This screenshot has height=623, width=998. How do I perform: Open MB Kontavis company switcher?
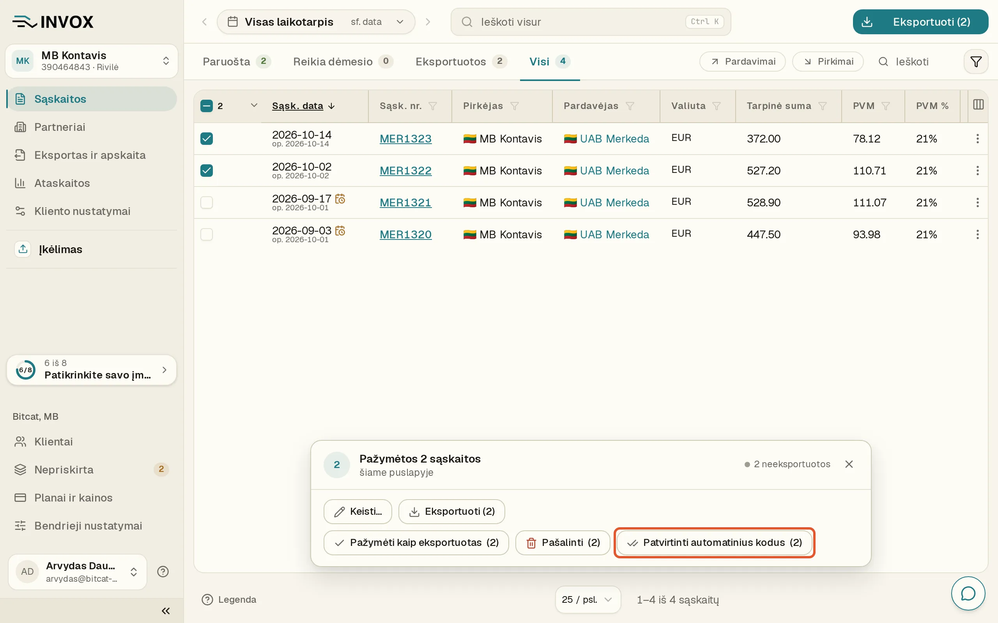pyautogui.click(x=92, y=61)
